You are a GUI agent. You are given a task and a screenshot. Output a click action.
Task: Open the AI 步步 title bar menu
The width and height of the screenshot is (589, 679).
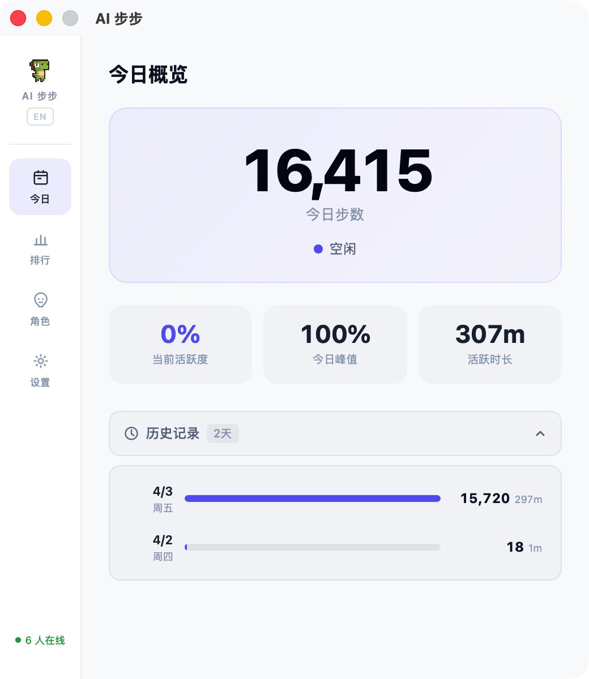pos(119,18)
